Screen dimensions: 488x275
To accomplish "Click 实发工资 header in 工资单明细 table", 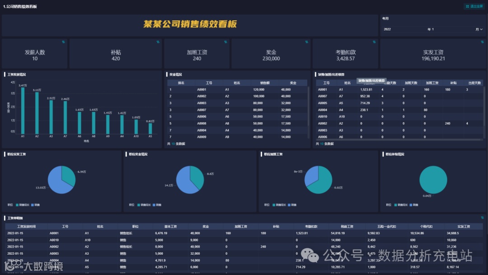I will [464, 227].
